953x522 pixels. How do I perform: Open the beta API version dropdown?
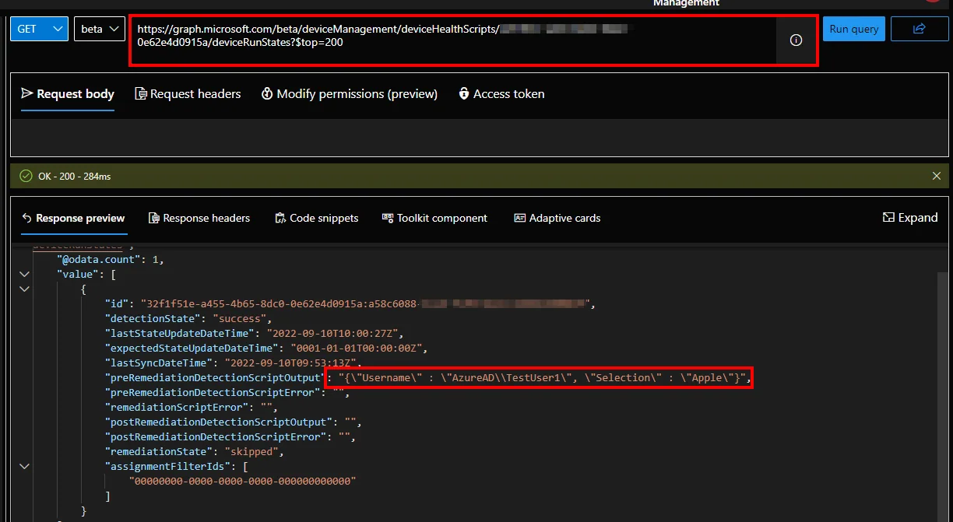tap(100, 29)
